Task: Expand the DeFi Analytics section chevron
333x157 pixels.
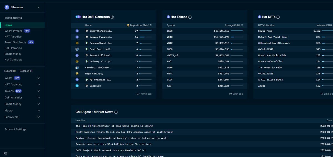Action: [39, 98]
